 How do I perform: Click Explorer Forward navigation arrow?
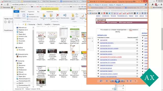click(x=19, y=25)
